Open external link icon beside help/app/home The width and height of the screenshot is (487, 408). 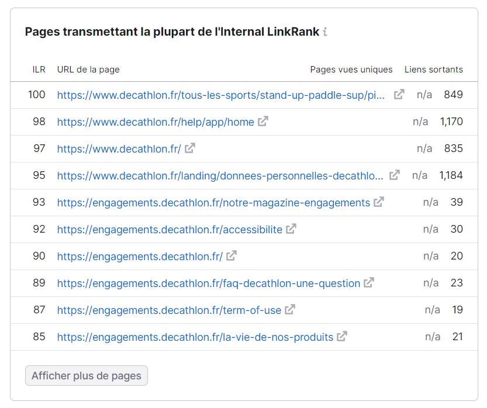(264, 122)
